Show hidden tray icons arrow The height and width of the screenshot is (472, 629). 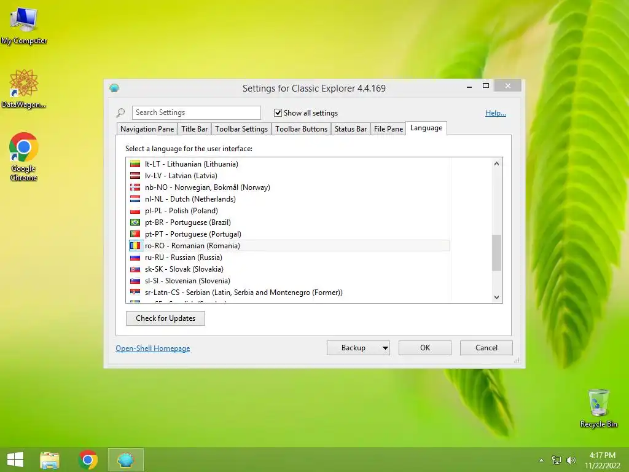pos(542,460)
